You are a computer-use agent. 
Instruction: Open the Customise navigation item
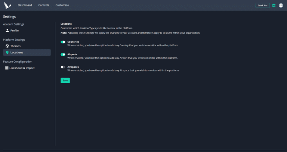tap(62, 5)
